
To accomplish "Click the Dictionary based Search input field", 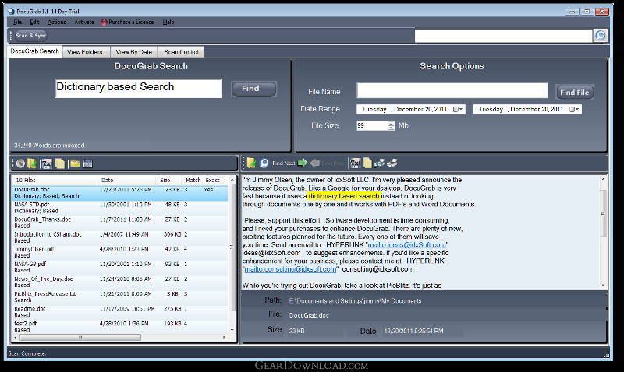I will pos(139,88).
